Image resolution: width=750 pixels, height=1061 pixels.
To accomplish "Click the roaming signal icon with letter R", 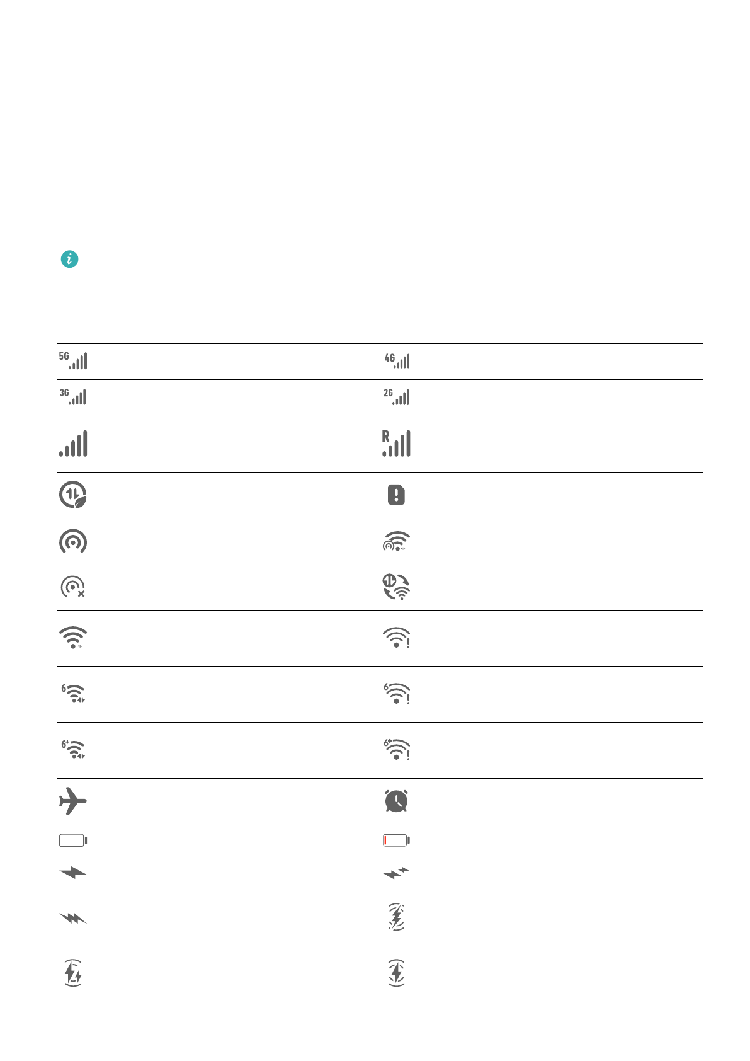I will coord(396,444).
